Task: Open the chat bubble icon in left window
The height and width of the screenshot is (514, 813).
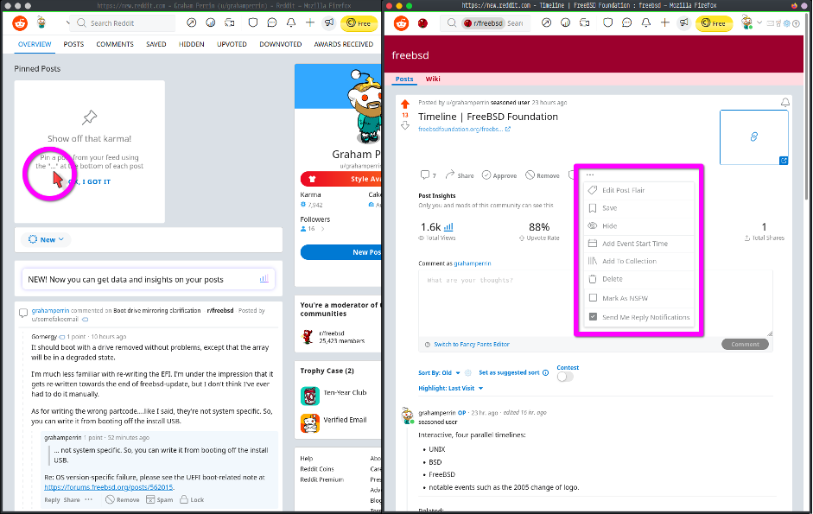Action: (x=271, y=23)
